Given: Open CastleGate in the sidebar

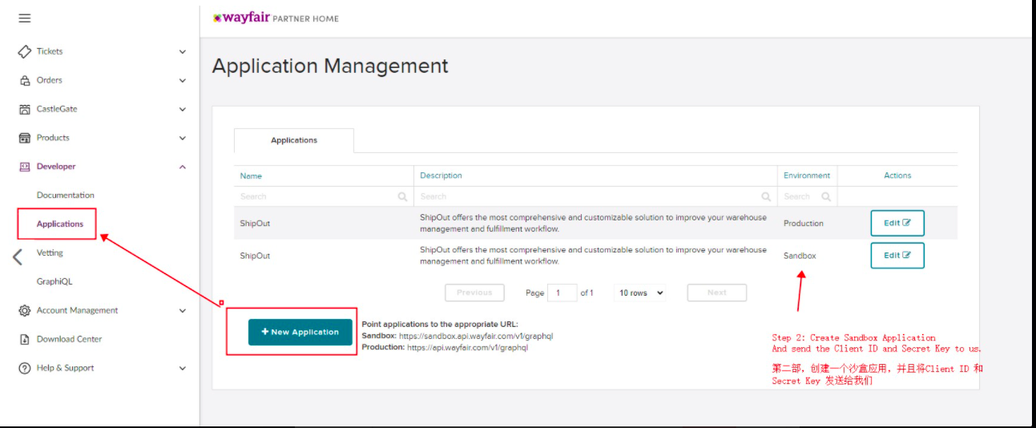Looking at the screenshot, I should [x=57, y=109].
